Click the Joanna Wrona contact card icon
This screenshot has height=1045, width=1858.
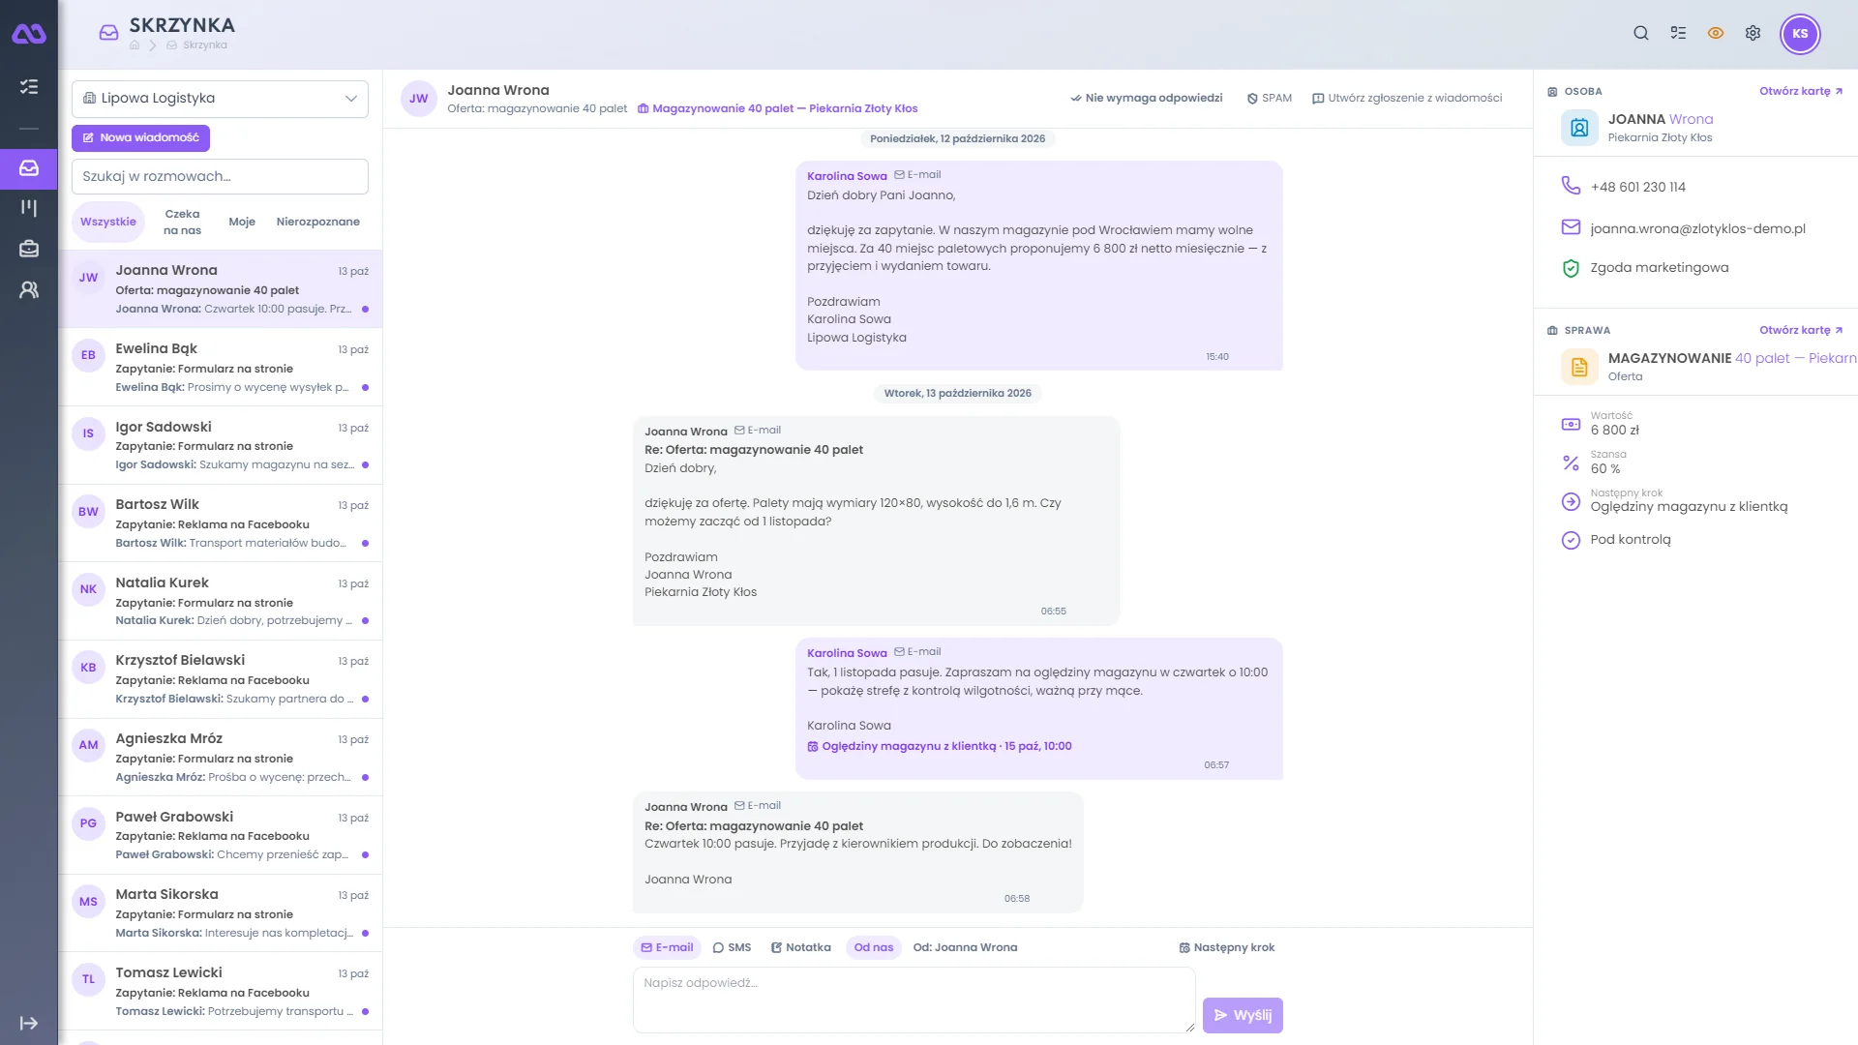click(x=1579, y=128)
